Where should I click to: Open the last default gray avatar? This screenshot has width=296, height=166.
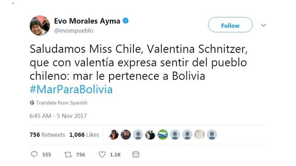click(212, 135)
